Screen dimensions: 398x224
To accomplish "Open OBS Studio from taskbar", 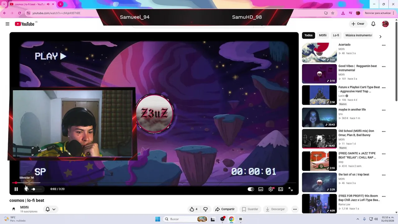I will 222,219.
